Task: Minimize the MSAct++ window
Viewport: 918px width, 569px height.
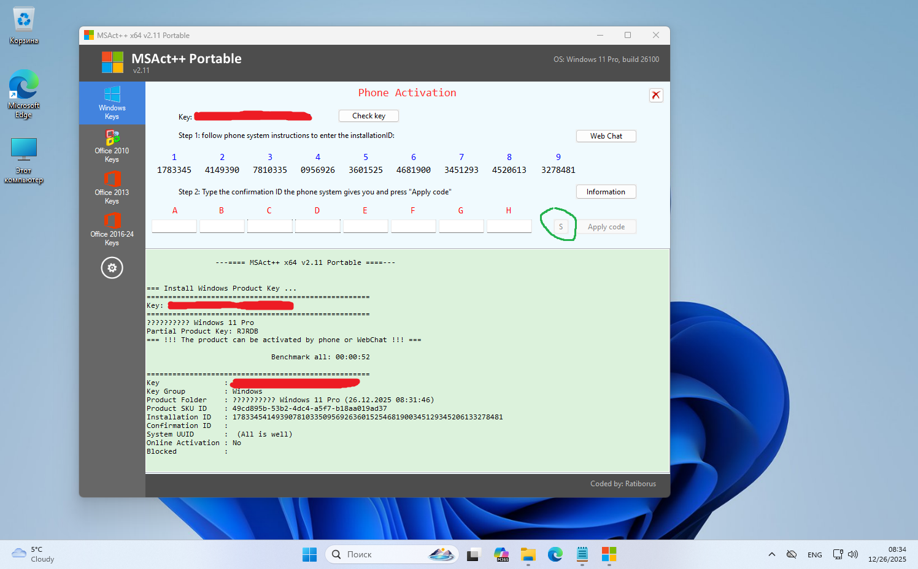Action: 600,36
